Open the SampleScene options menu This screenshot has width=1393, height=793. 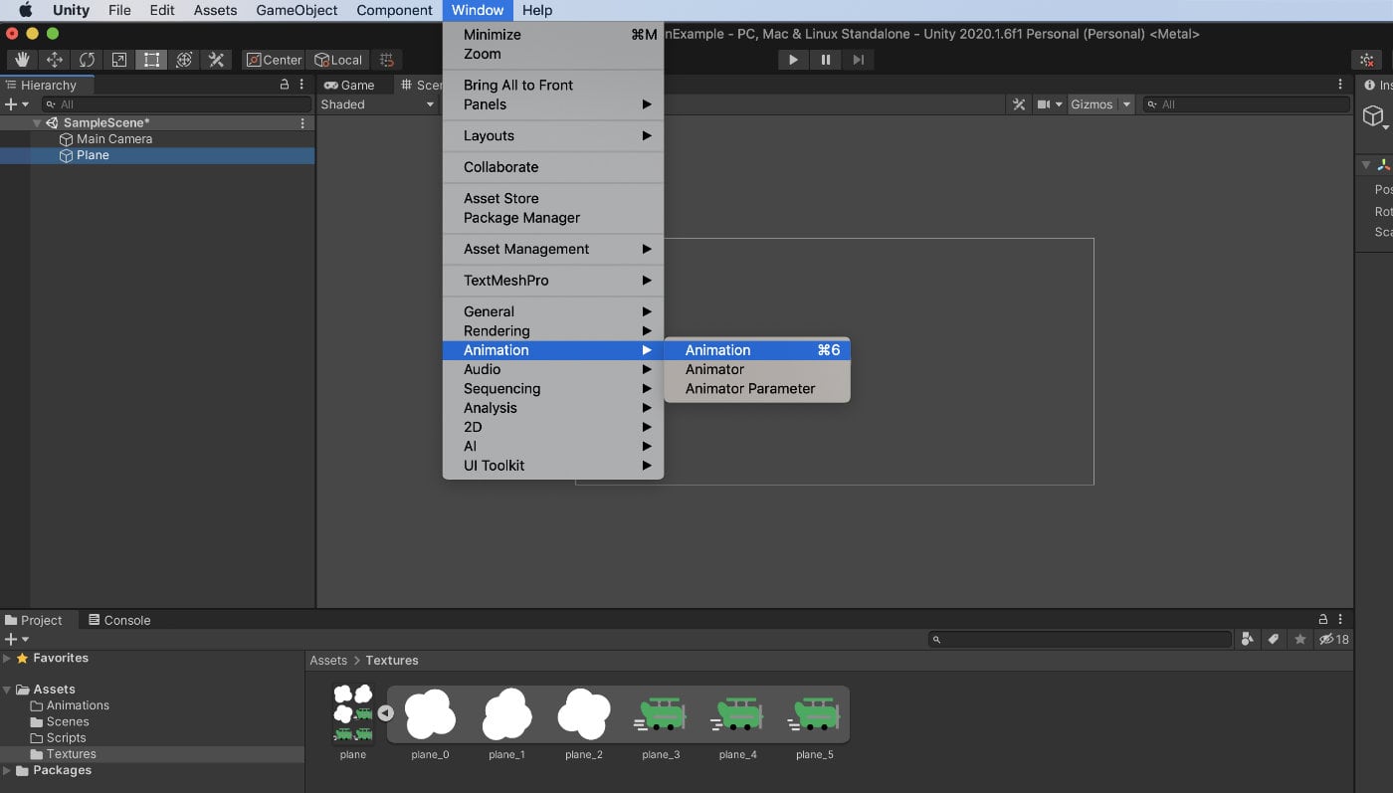click(302, 123)
